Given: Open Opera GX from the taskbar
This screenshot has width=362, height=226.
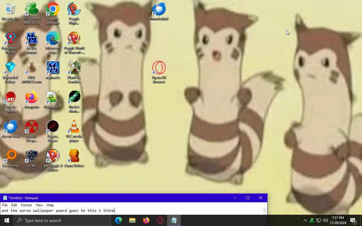Looking at the screenshot, I should 160,220.
